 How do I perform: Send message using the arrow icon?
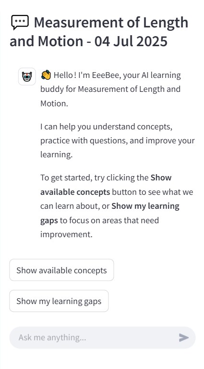click(183, 337)
